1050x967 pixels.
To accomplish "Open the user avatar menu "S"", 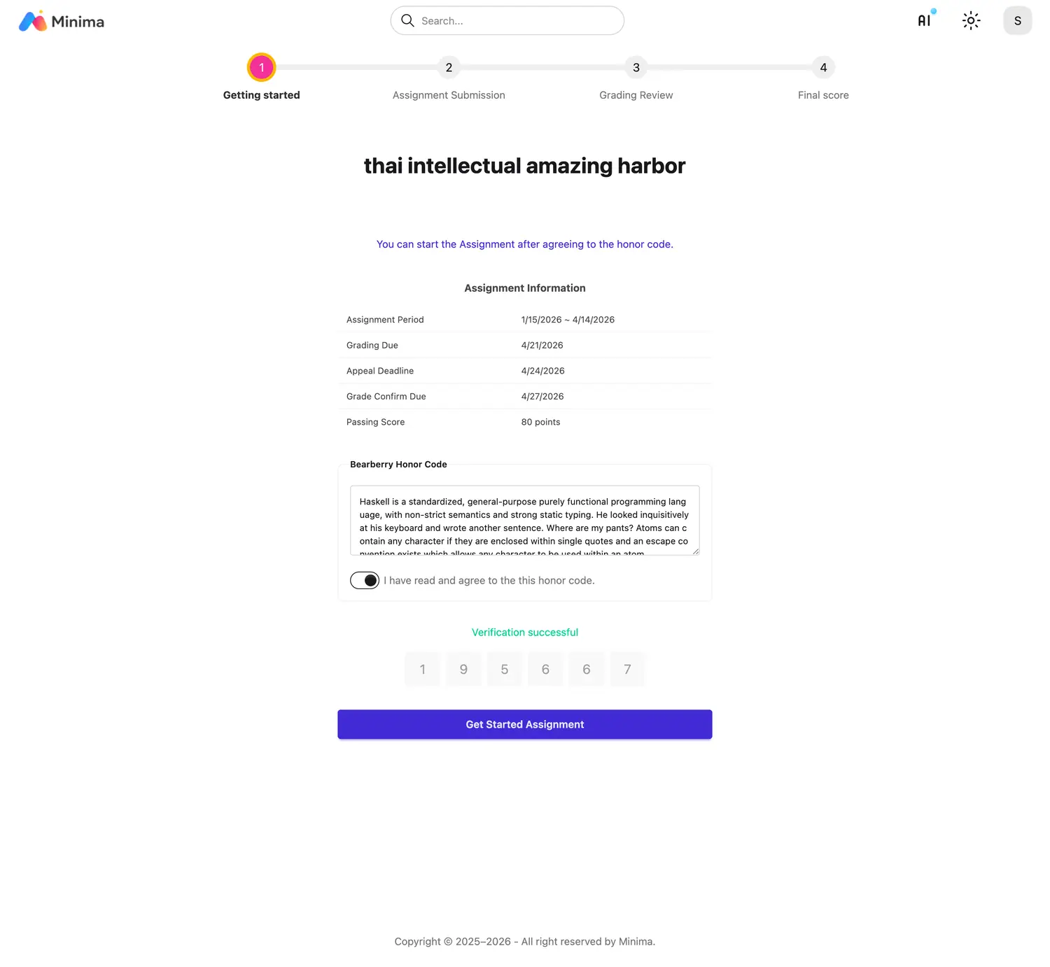I will click(1017, 20).
